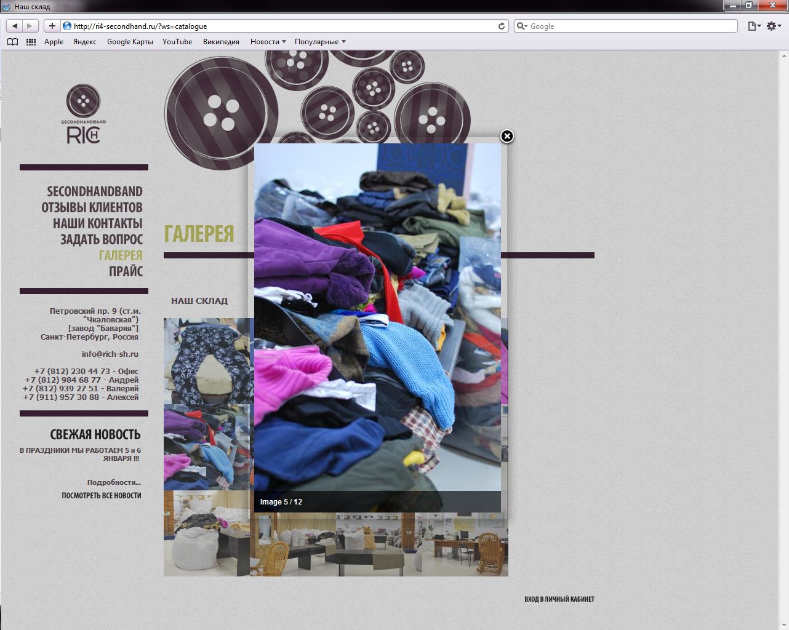Viewport: 789px width, 630px height.
Task: Go forward to the next page
Action: 30,26
